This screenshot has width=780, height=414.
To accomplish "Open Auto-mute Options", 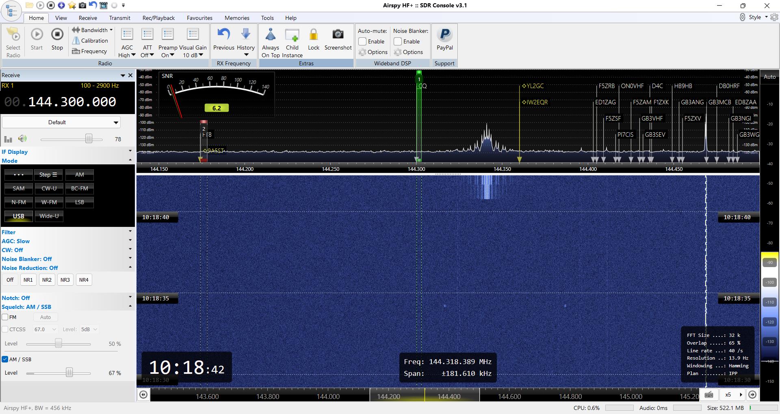I will (373, 52).
